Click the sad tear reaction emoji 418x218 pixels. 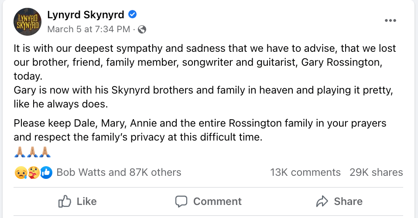click(x=20, y=172)
